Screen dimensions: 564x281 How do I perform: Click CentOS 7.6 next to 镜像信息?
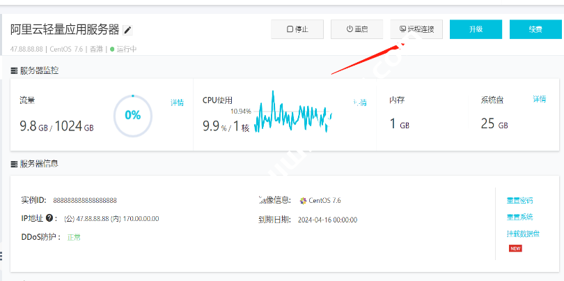324,201
